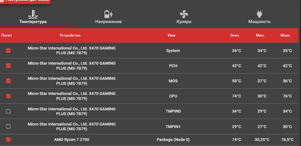Open the Кулера tab
Screen dimensions: 301x146
click(x=184, y=22)
